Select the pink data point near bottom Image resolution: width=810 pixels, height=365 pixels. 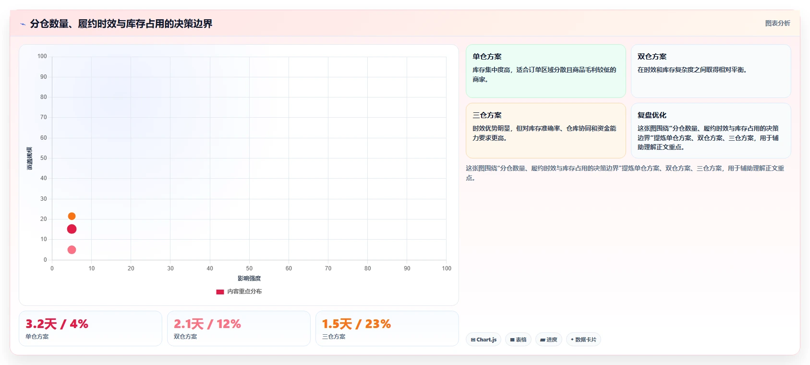(x=72, y=250)
